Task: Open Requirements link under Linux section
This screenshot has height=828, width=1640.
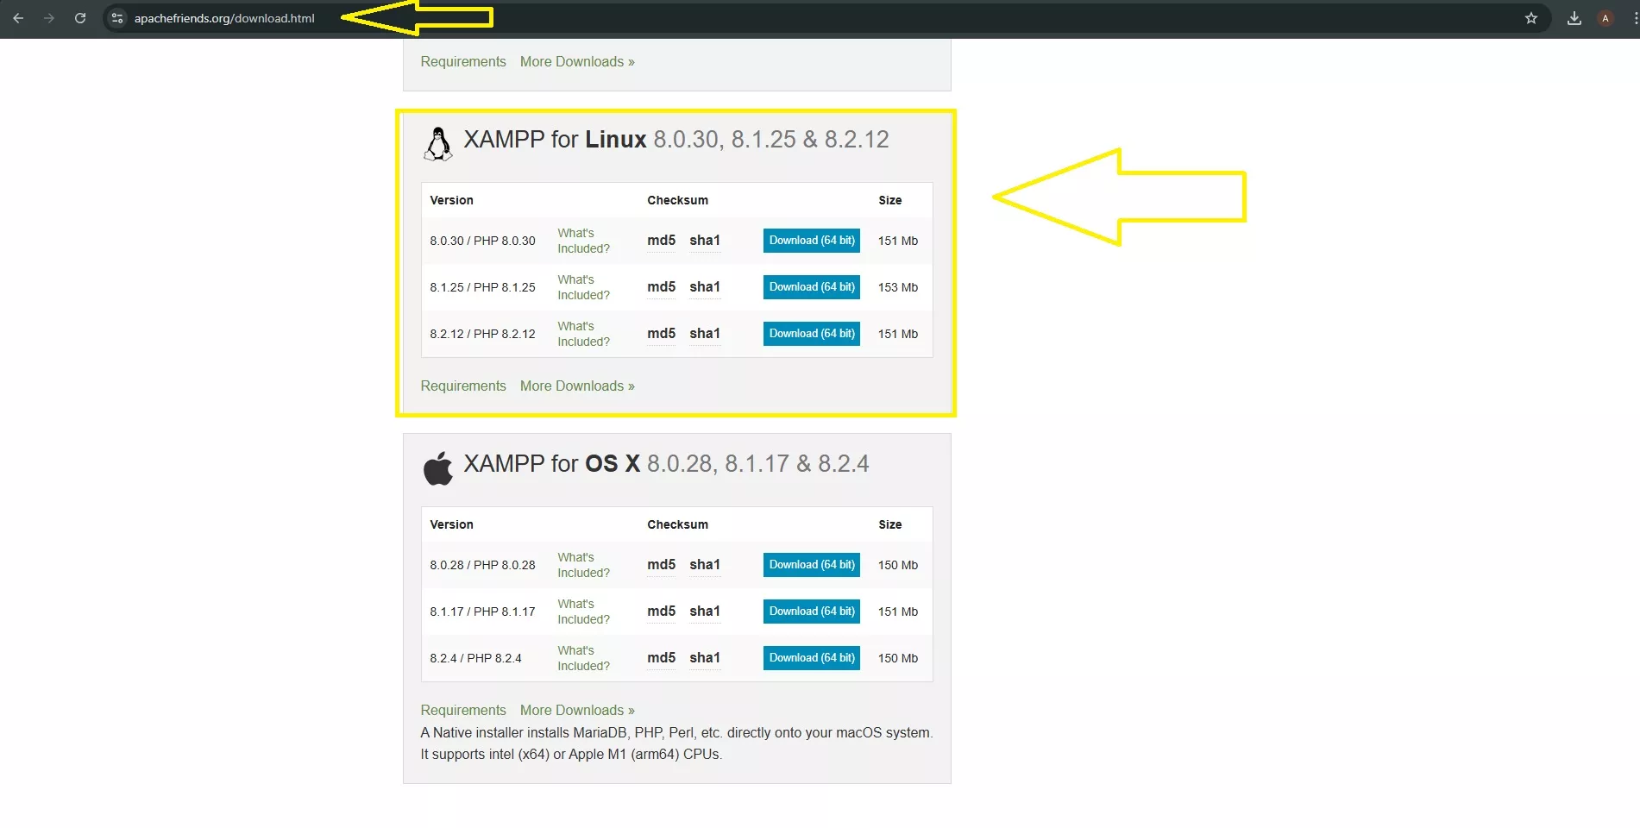Action: click(x=463, y=386)
